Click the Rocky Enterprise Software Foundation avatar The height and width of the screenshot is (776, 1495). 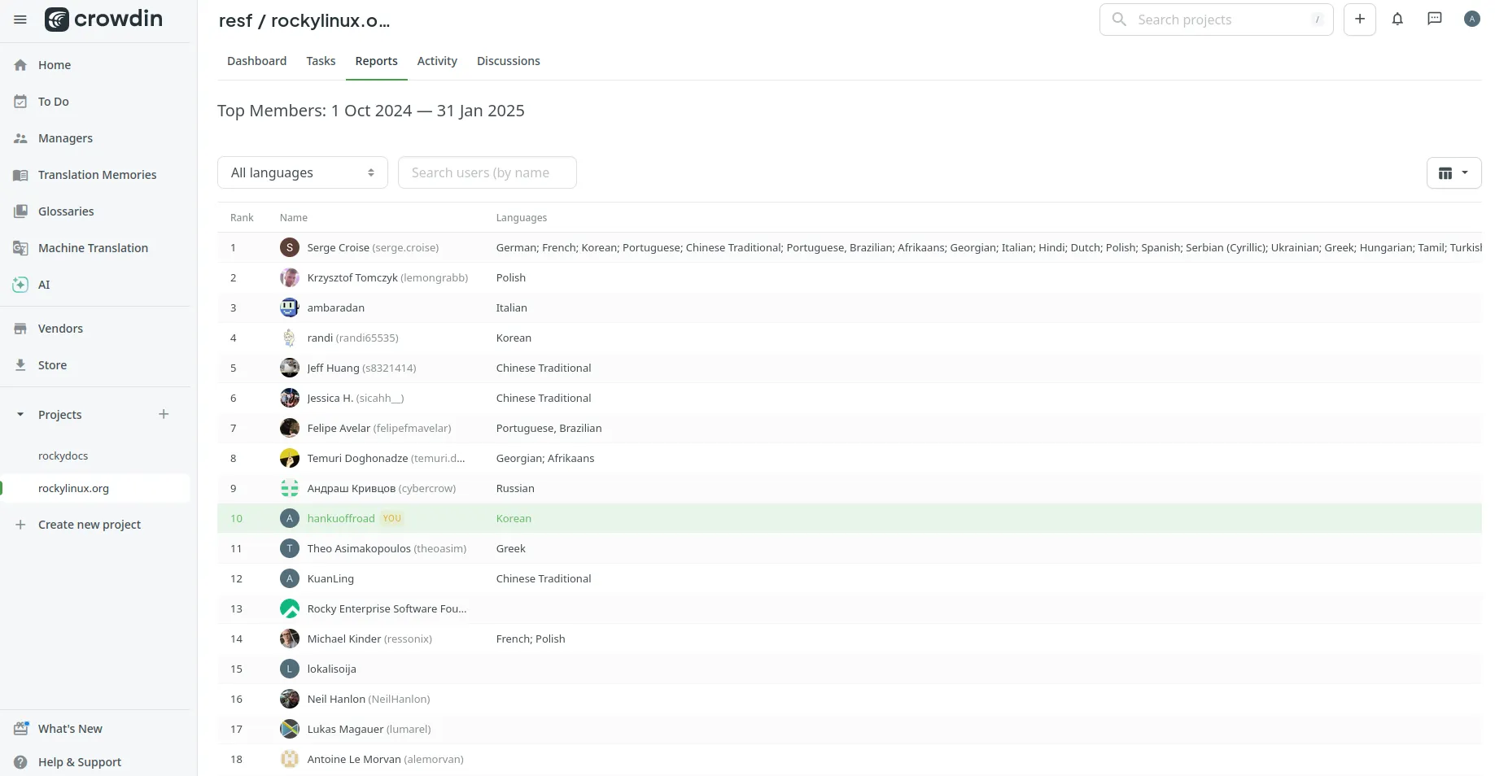pos(290,608)
